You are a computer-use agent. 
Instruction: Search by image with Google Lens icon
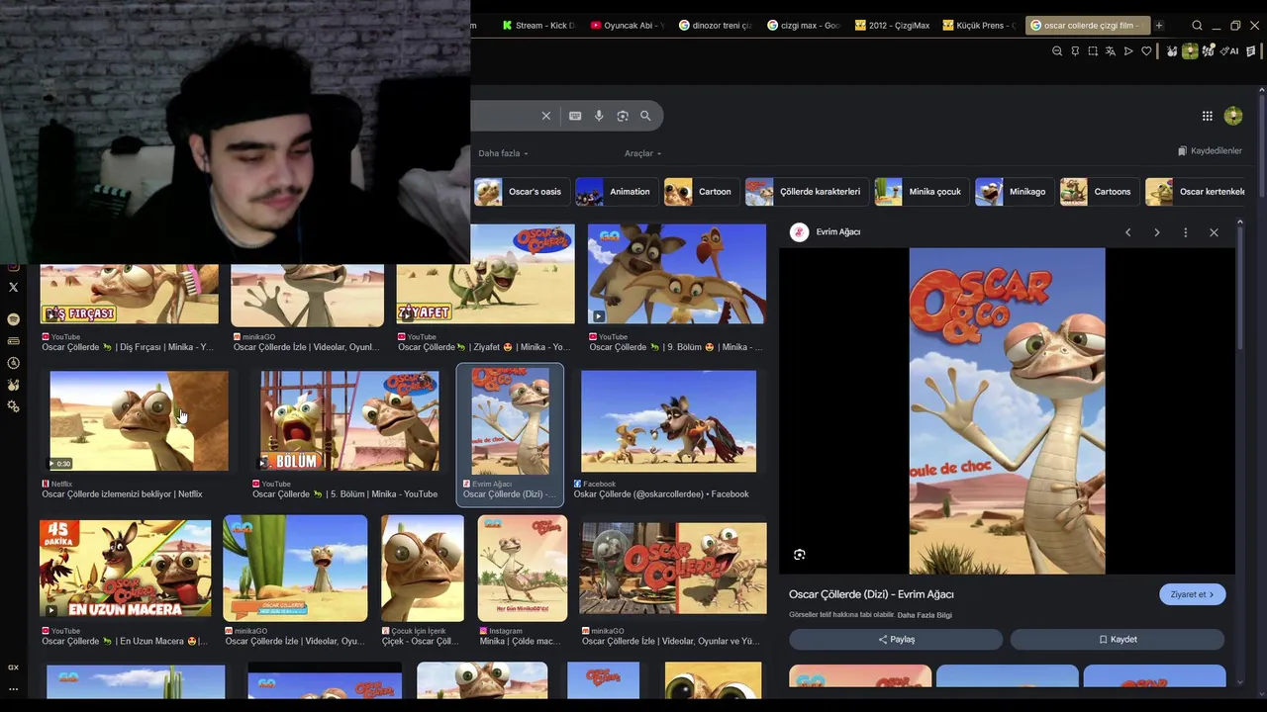pyautogui.click(x=623, y=116)
